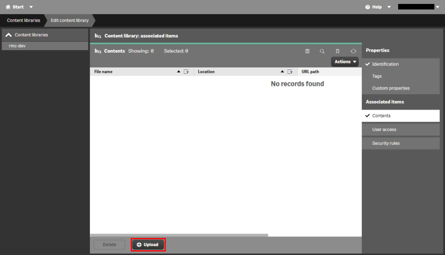Click the Upload button
This screenshot has width=445, height=255.
click(148, 244)
